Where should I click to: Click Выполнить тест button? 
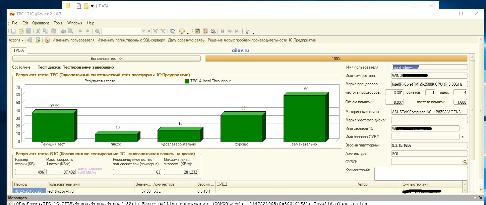point(106,59)
